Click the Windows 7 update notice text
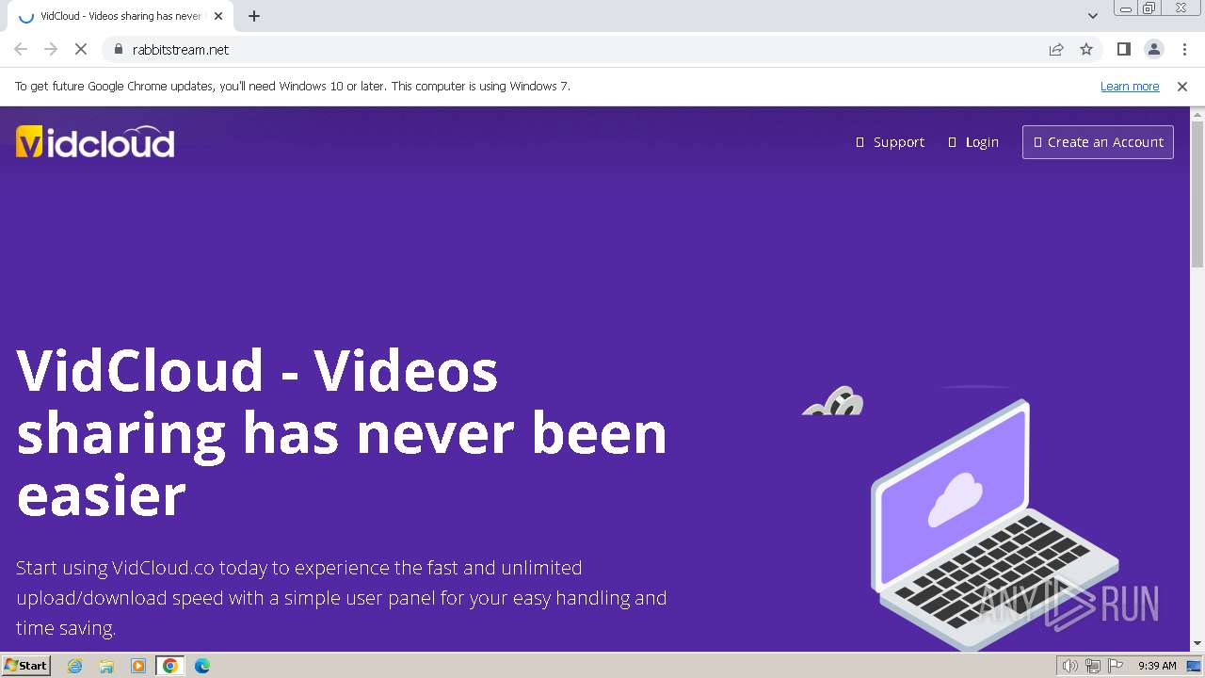Viewport: 1205px width, 678px height. point(293,87)
